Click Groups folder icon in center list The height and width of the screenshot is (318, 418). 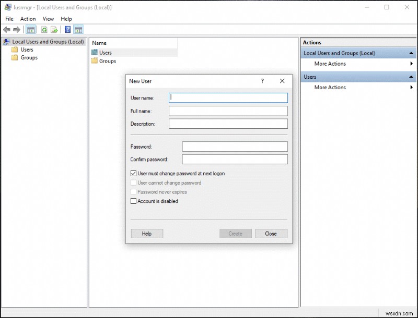point(95,61)
